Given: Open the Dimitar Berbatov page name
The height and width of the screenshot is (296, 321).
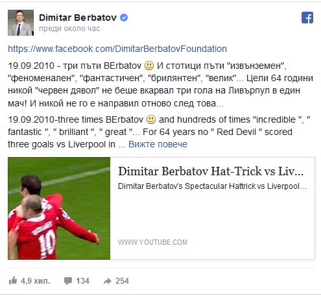Looking at the screenshot, I should pyautogui.click(x=78, y=18).
